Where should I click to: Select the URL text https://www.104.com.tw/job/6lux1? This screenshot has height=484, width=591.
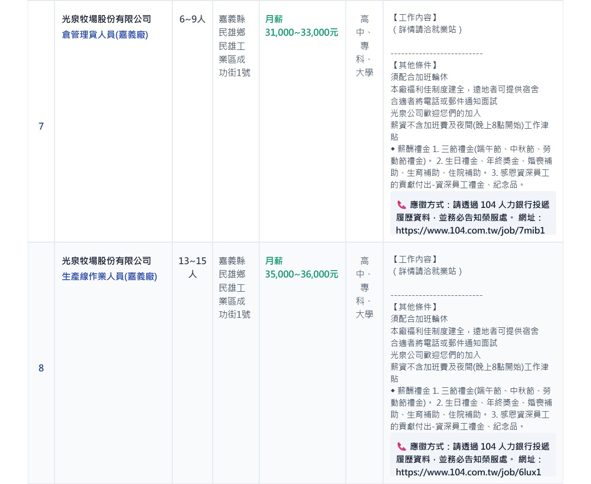[469, 472]
